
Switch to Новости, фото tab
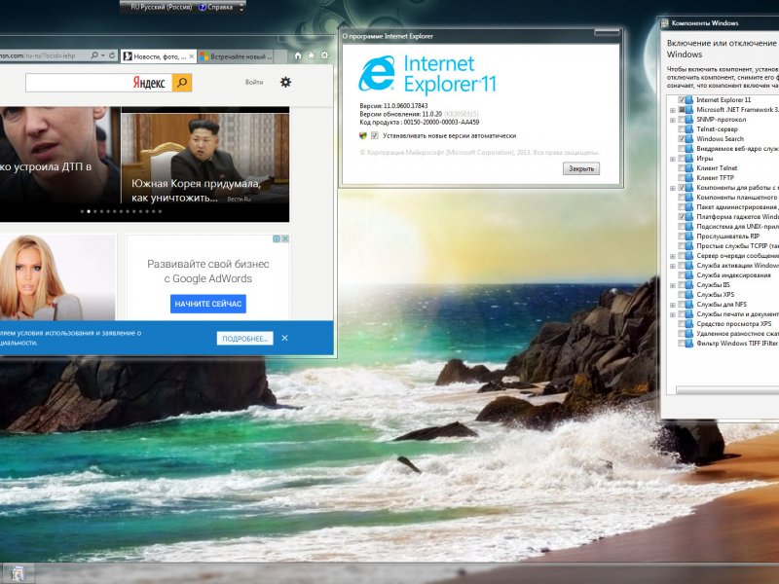pyautogui.click(x=159, y=56)
